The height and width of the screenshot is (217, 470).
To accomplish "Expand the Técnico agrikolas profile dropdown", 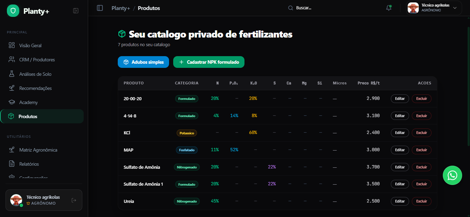I will tap(455, 8).
